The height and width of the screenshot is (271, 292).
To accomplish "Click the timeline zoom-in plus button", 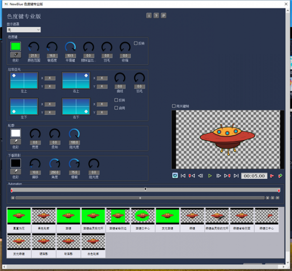I will tap(273, 198).
